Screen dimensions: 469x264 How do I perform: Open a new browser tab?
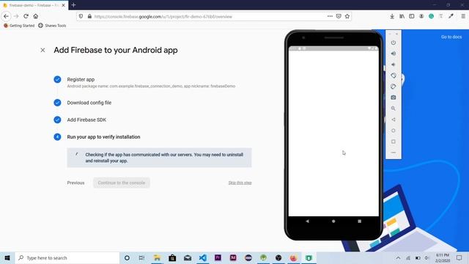tap(73, 5)
